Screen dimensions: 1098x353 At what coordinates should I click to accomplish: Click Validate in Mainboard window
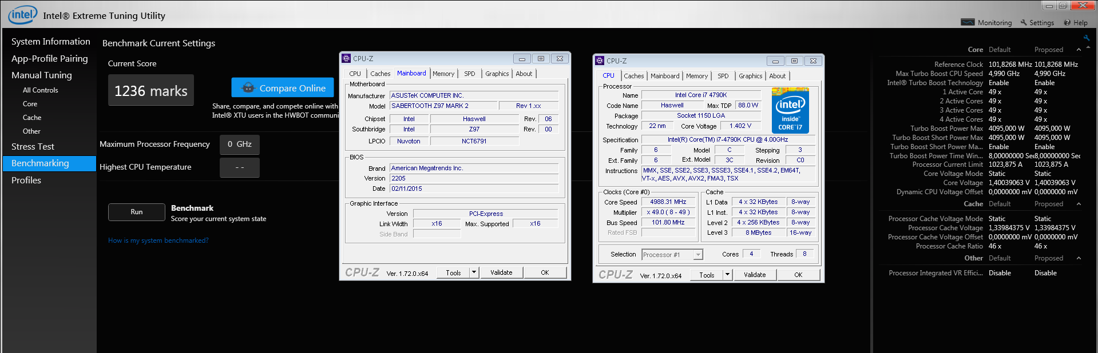[501, 272]
